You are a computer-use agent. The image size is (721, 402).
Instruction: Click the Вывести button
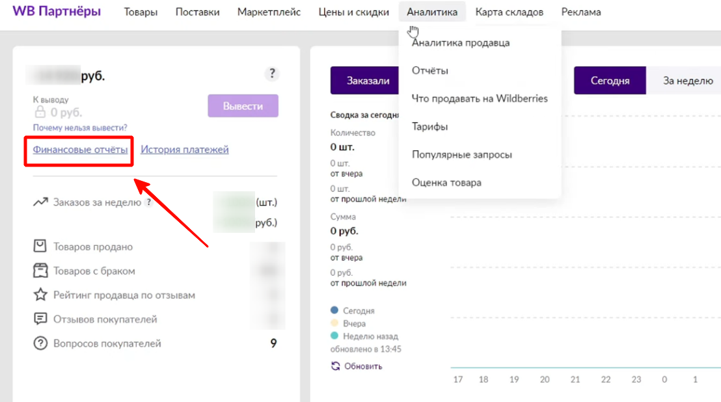tap(243, 106)
